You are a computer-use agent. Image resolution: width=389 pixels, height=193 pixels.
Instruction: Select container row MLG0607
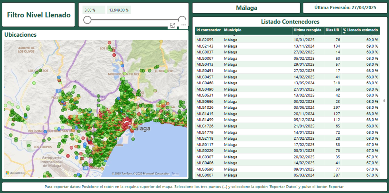pyautogui.click(x=288, y=175)
